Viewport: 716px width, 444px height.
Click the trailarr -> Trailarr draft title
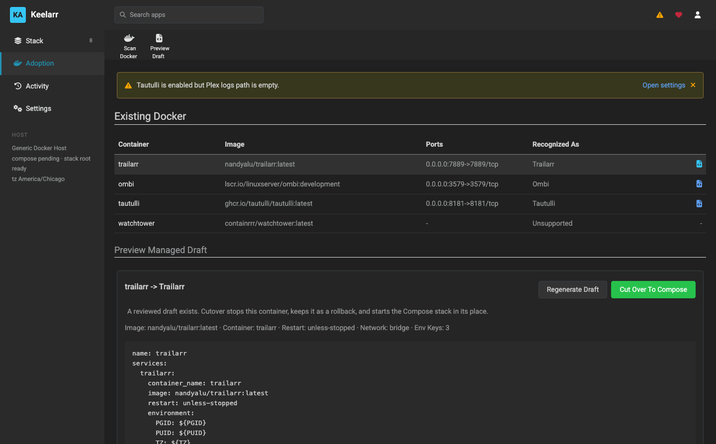[155, 287]
